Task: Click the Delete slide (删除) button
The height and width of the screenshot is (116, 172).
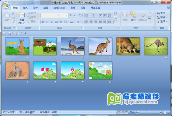Action: pos(32,21)
